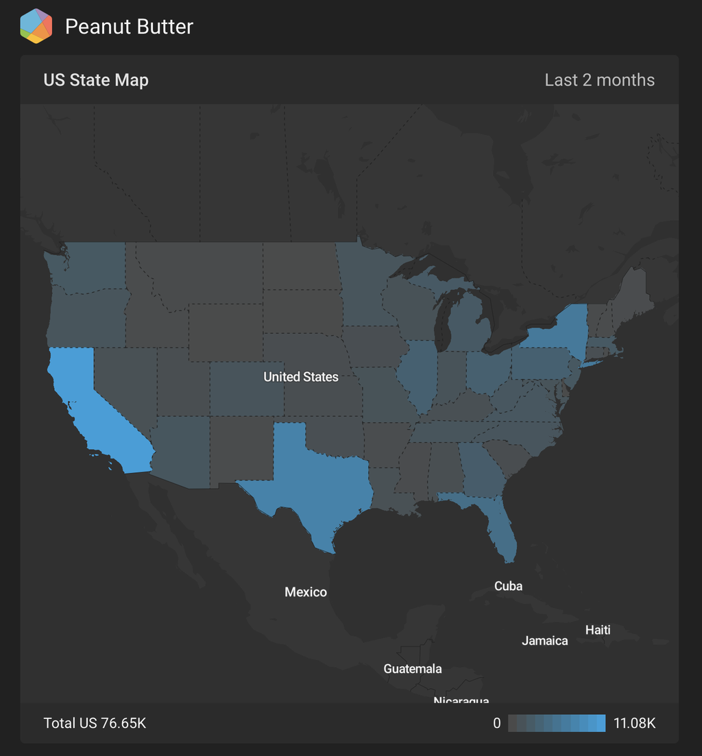This screenshot has width=702, height=756.
Task: Click the Guatemala map label
Action: pyautogui.click(x=413, y=669)
